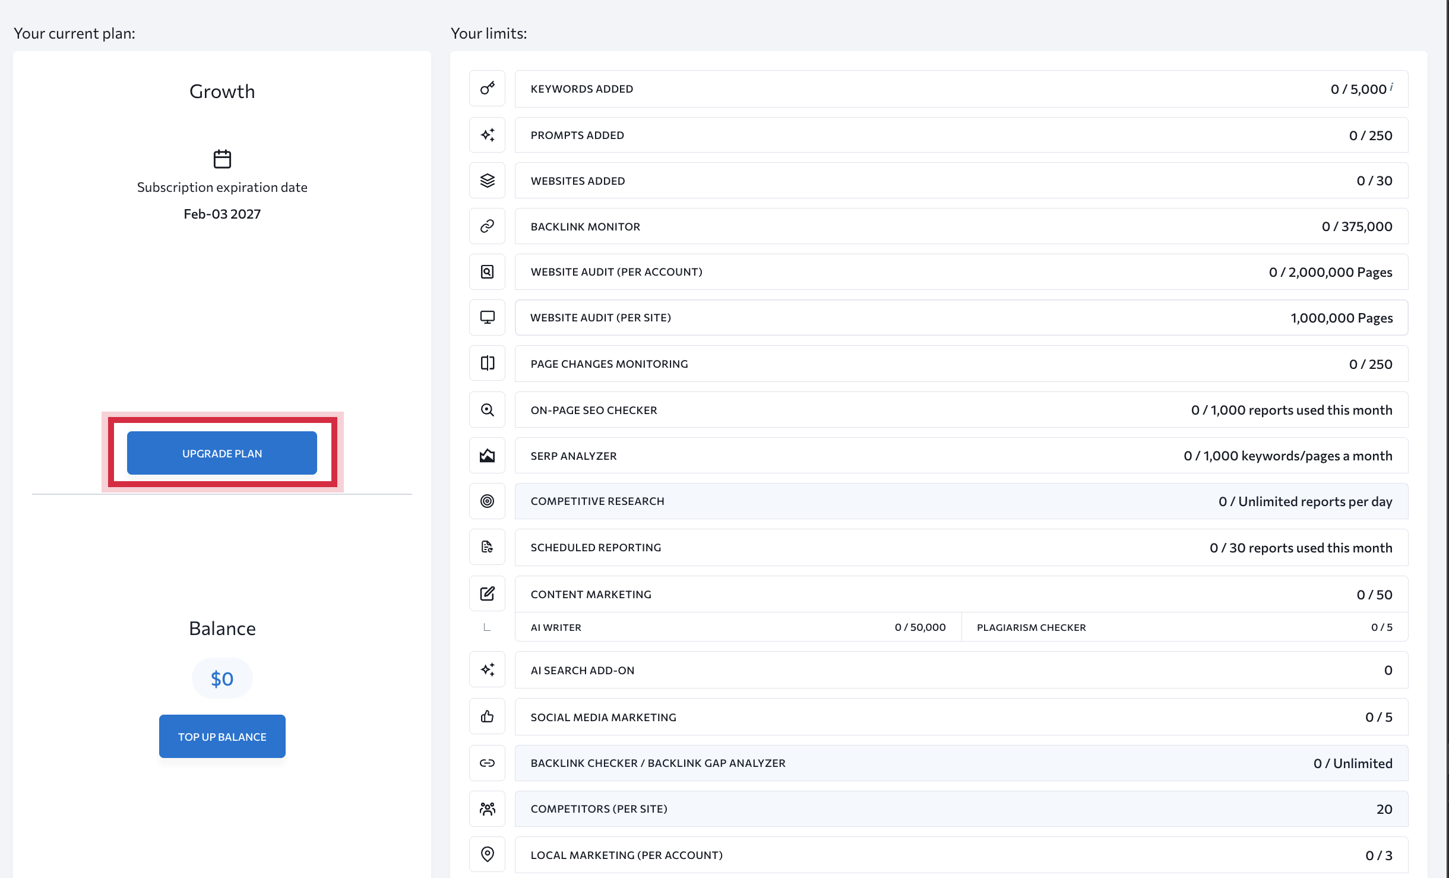Click the chain link icon for Backlink Monitor
The height and width of the screenshot is (878, 1449).
coord(487,226)
